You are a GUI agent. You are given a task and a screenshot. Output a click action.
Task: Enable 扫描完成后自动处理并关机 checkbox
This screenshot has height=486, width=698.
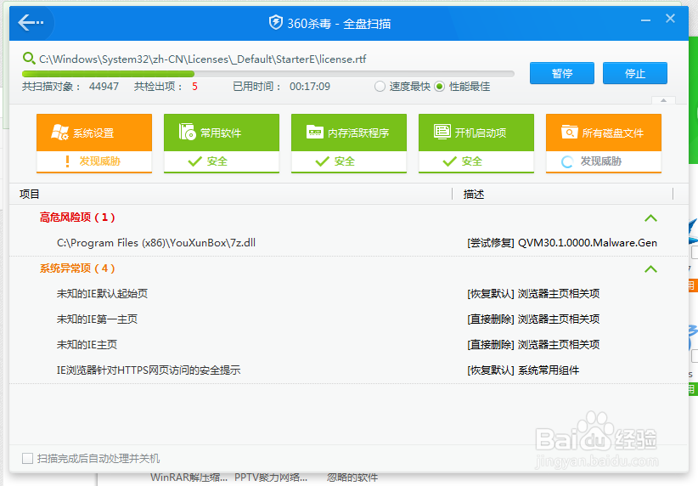(28, 458)
